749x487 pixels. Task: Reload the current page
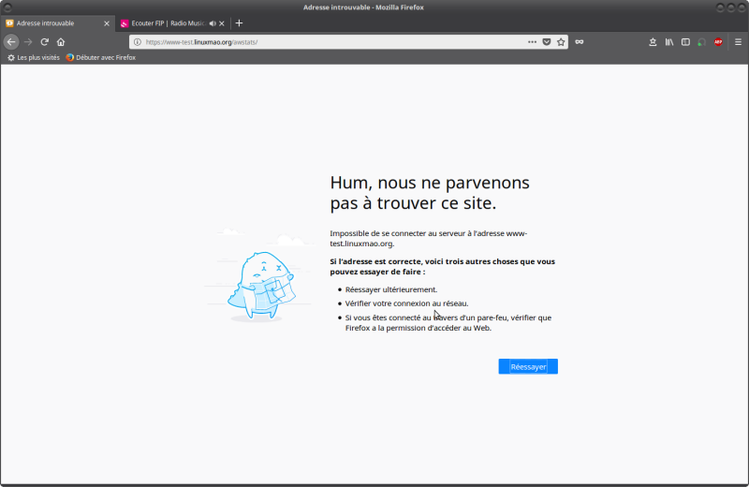(x=44, y=42)
